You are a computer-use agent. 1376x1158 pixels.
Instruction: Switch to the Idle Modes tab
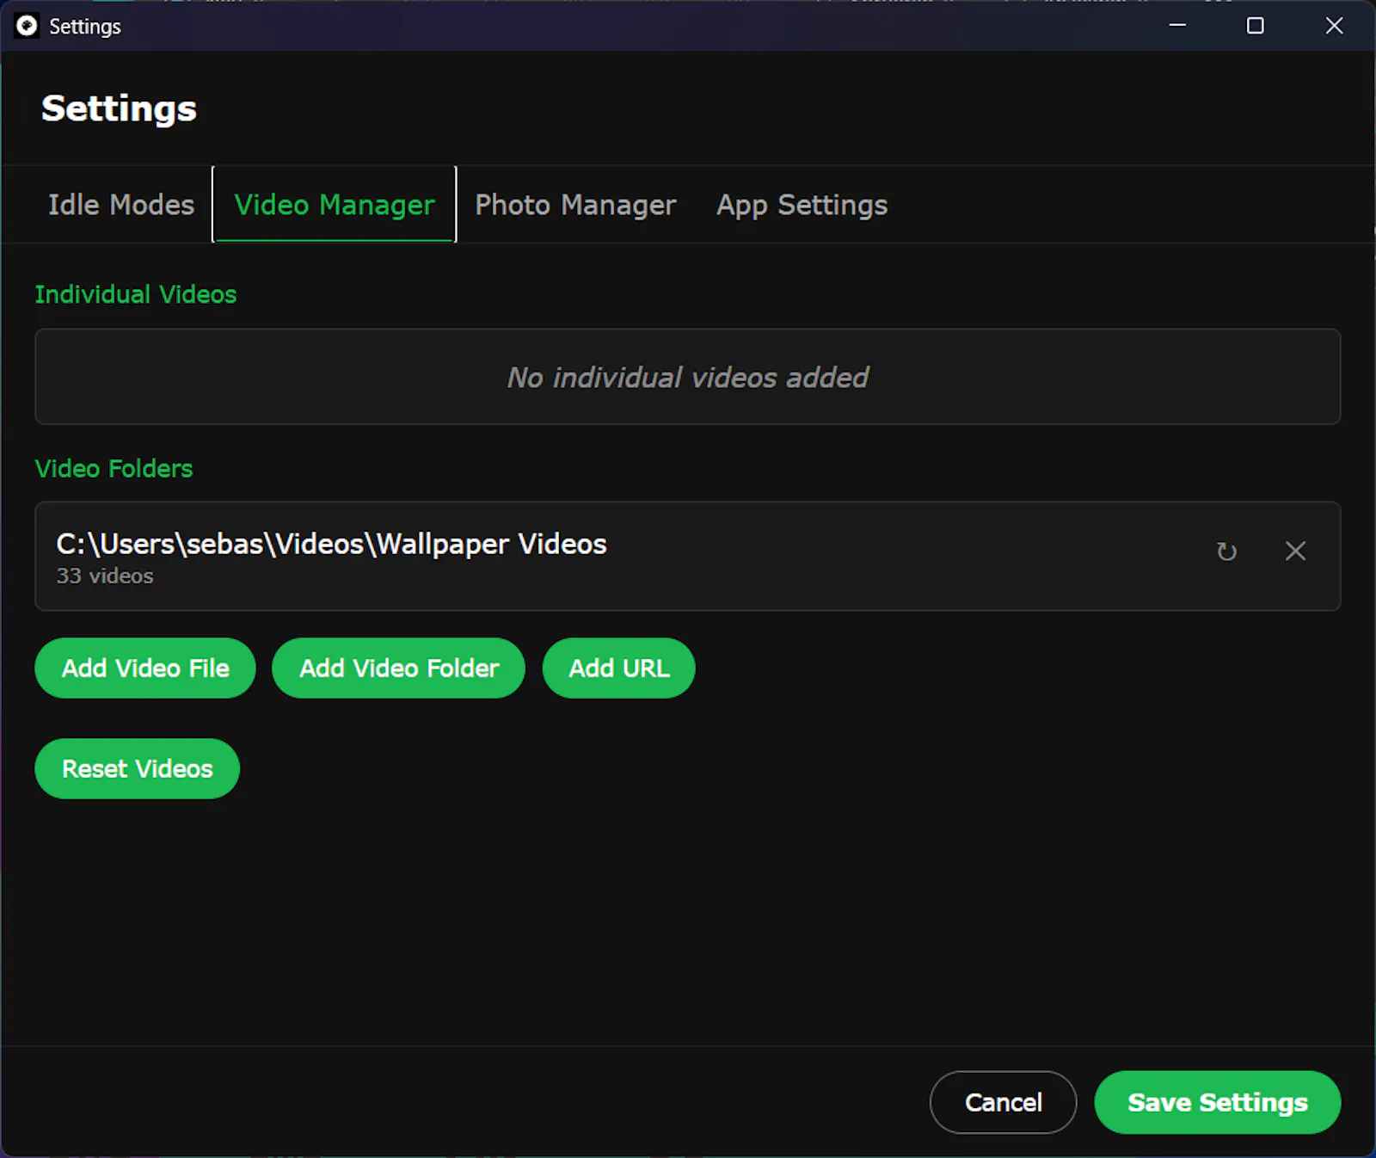pyautogui.click(x=121, y=205)
